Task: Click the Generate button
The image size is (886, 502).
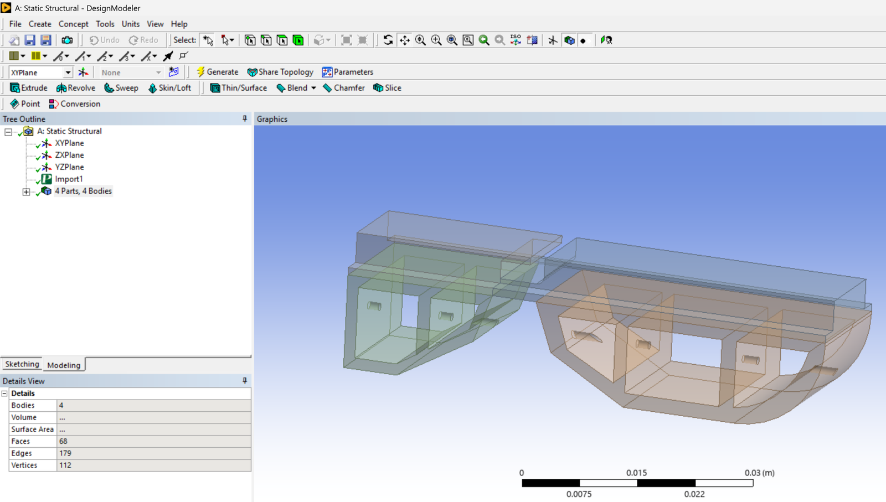Action: pyautogui.click(x=217, y=72)
